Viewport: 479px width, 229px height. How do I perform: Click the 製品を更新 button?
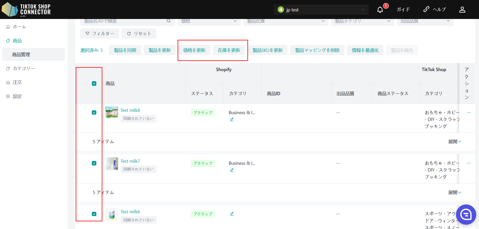[x=160, y=50]
